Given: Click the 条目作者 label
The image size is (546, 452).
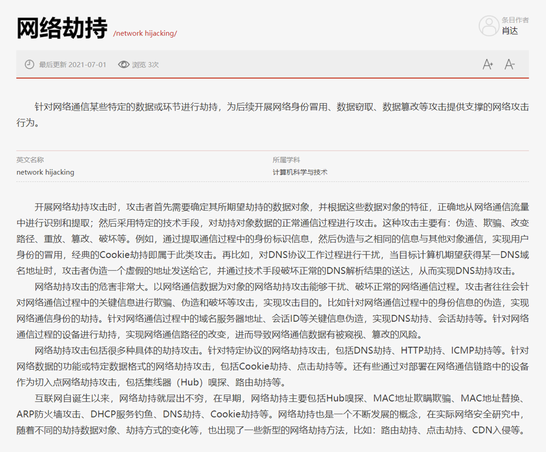Looking at the screenshot, I should (515, 20).
